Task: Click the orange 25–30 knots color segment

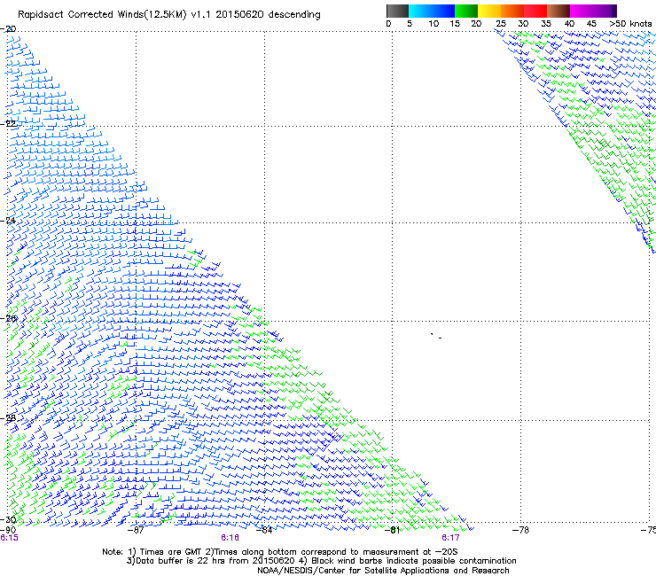Action: click(x=512, y=11)
